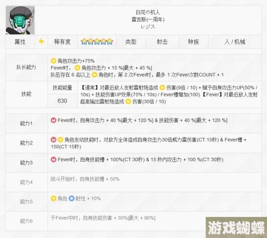Viewport: 267px width, 238px height.
Task: Click the 人 / 机械 race cell
Action: pyautogui.click(x=235, y=42)
